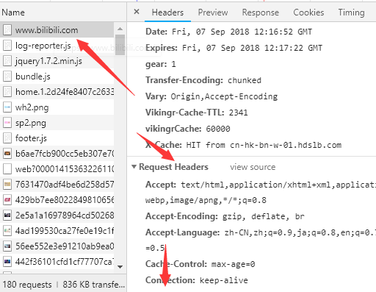The width and height of the screenshot is (376, 292).
Task: Click the thumbnail icon for b6ae7fcb900cc5eb307e
Action: click(x=7, y=154)
